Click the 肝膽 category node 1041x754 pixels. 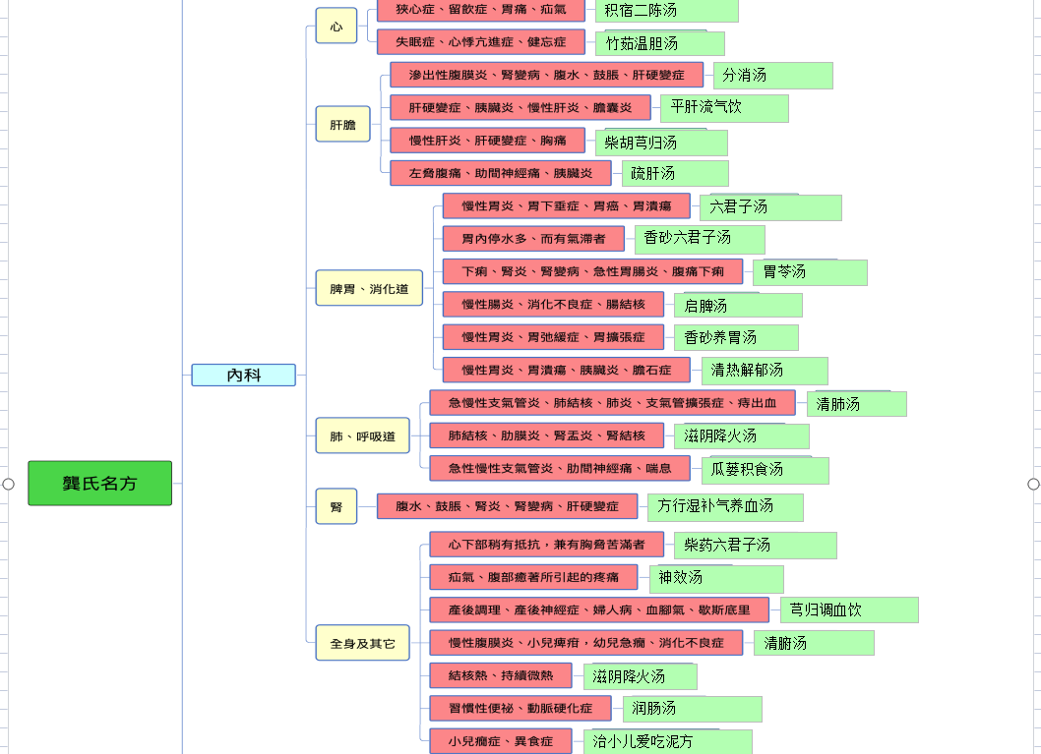342,124
